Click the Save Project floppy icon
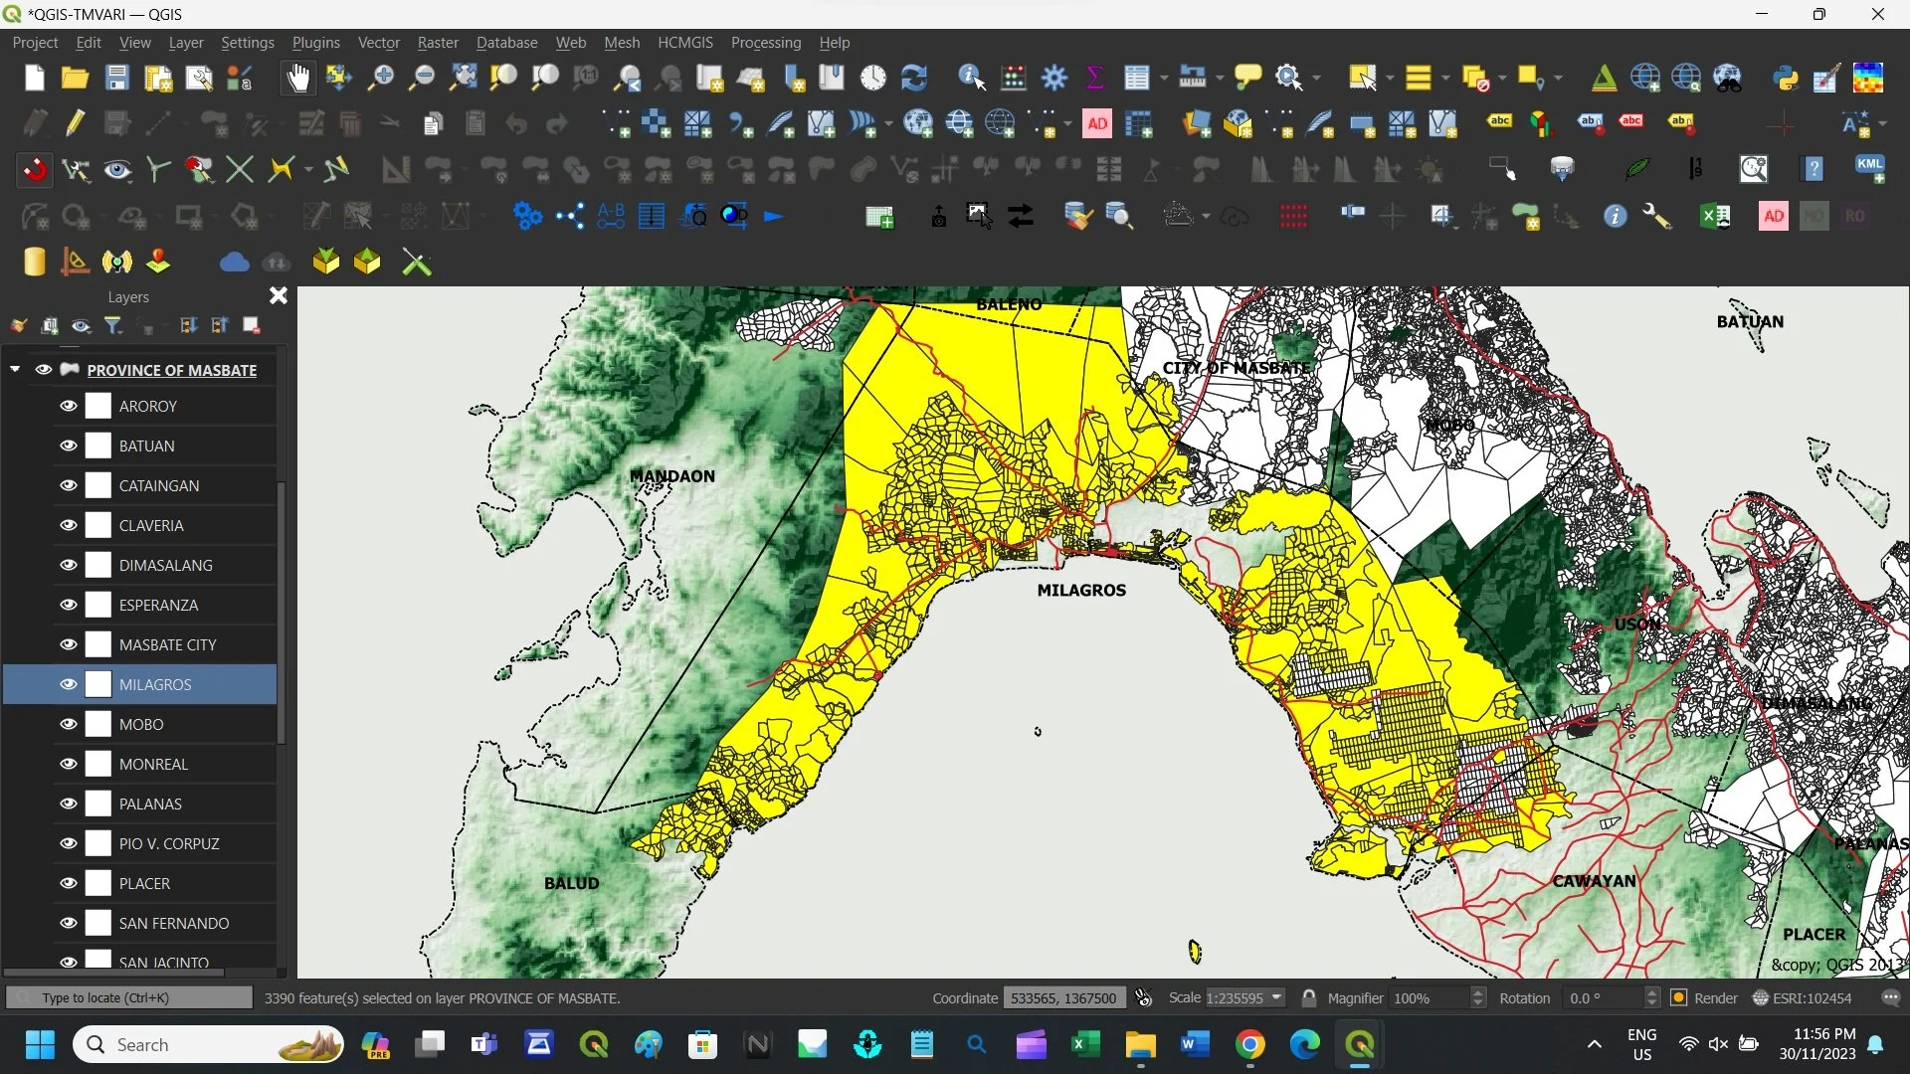The image size is (1910, 1074). [x=117, y=78]
